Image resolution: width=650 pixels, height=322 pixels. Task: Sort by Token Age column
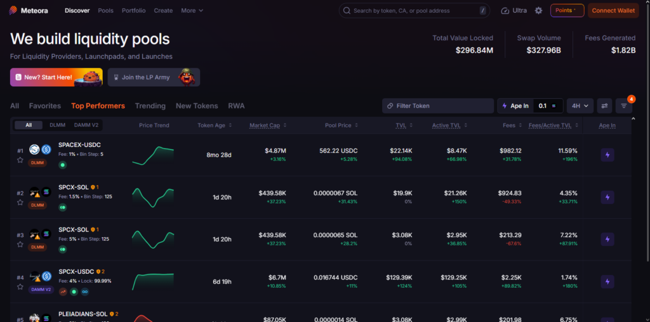pos(215,126)
